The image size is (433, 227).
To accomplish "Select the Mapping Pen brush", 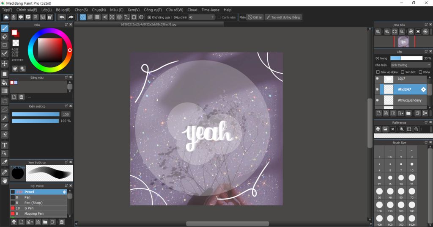I will (38, 214).
